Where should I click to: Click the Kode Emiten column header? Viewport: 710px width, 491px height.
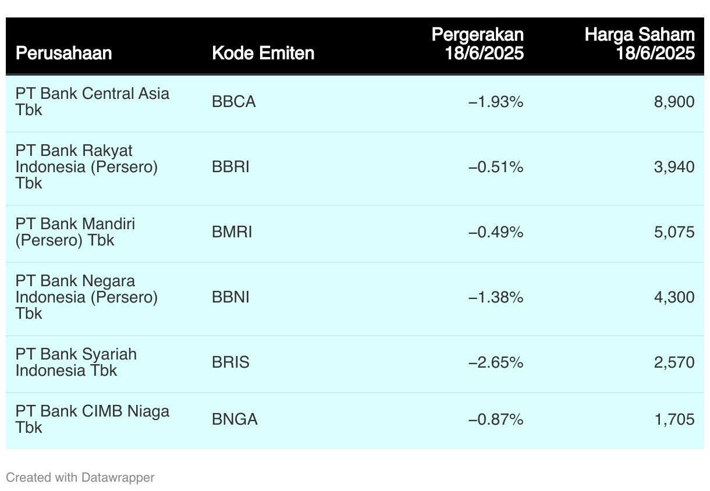(x=263, y=53)
